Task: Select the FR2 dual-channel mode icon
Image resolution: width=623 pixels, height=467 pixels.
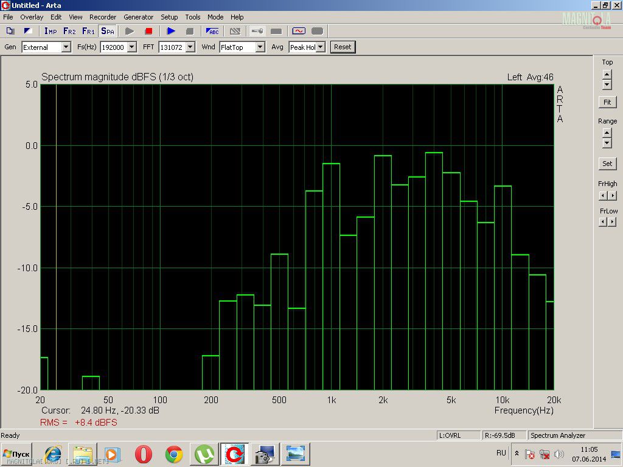Action: (x=69, y=31)
